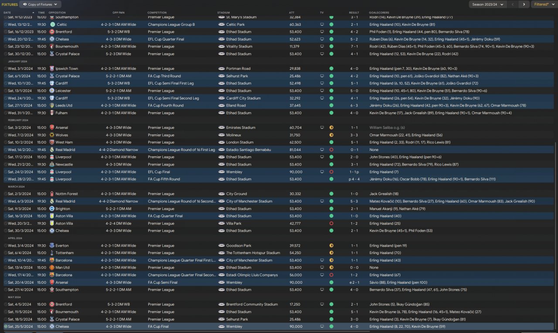This screenshot has height=333, width=558.
Task: Open the 6 - 3 result against Leeds Utd
Action: point(354,106)
